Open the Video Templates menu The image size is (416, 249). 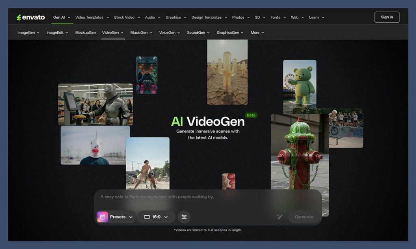89,17
